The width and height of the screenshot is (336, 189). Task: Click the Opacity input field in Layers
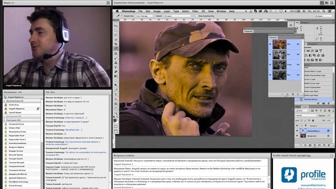328,115
